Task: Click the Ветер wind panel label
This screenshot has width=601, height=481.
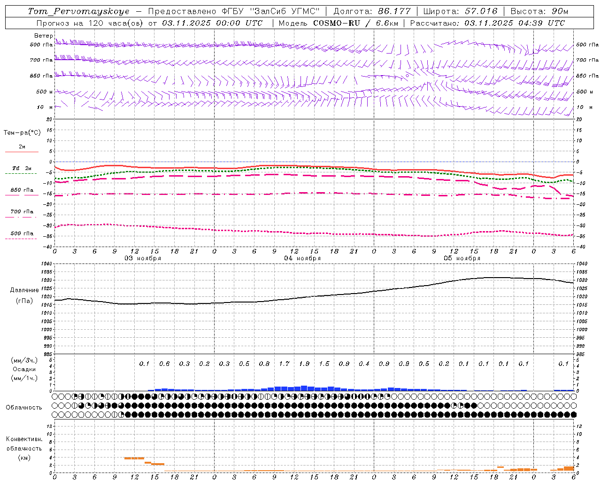Action: click(x=43, y=36)
